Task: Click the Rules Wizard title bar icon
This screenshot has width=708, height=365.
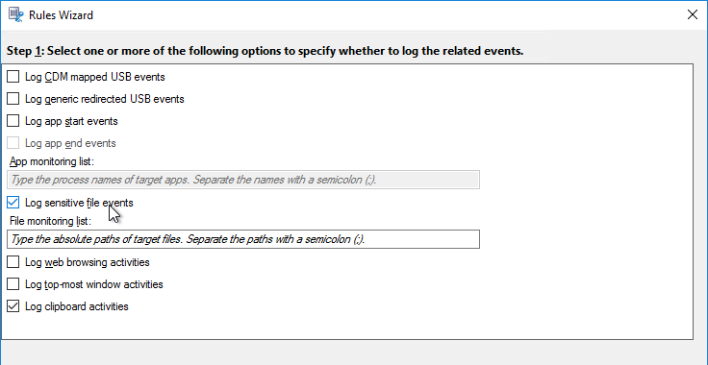Action: click(x=15, y=14)
